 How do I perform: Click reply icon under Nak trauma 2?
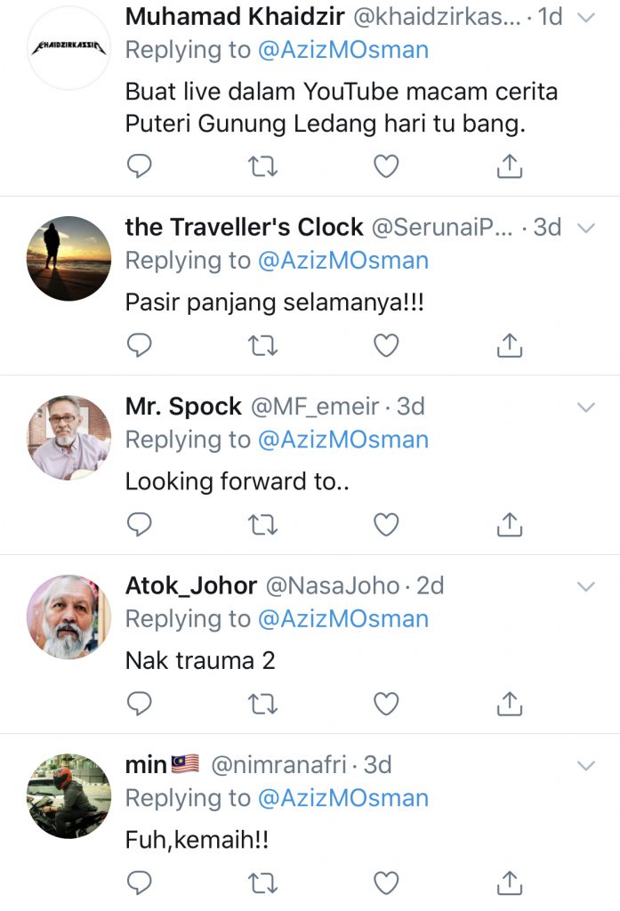tap(139, 703)
